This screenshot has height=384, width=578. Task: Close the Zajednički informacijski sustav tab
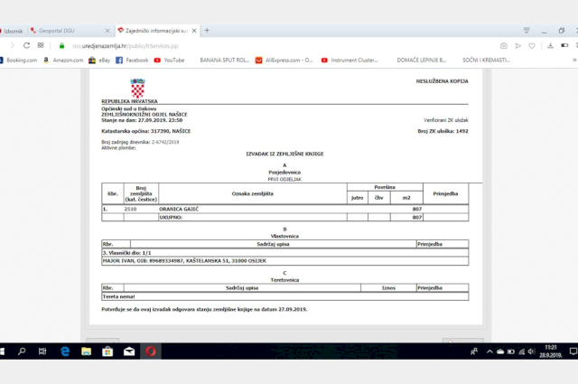pyautogui.click(x=194, y=31)
